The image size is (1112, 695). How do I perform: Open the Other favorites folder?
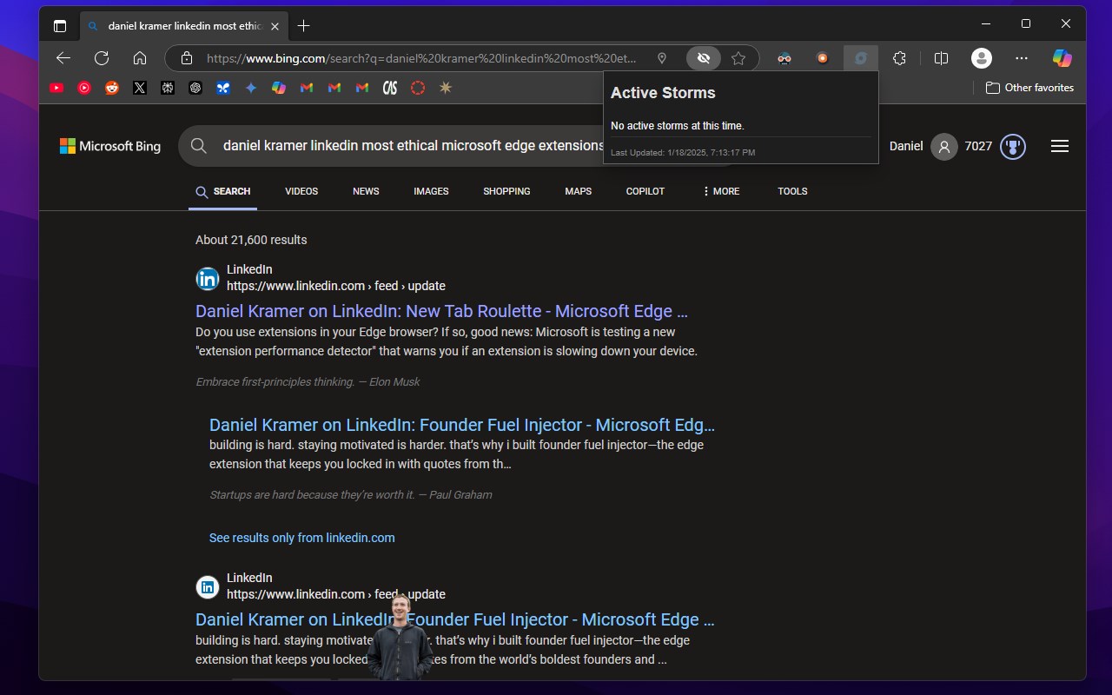pyautogui.click(x=1029, y=88)
